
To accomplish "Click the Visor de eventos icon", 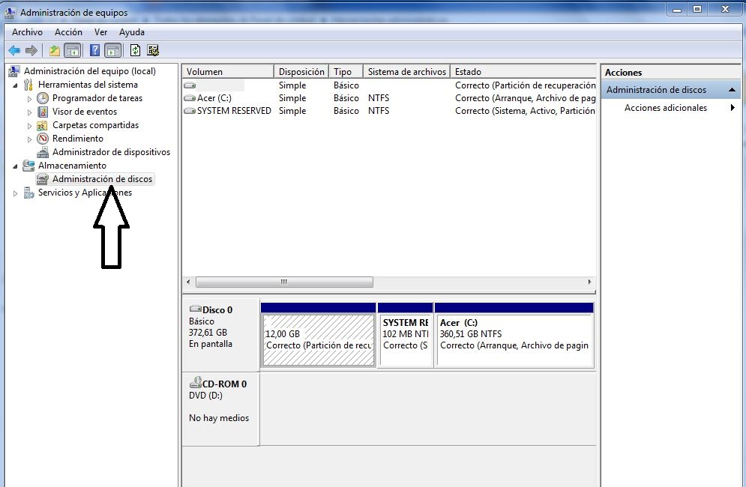I will [x=43, y=112].
